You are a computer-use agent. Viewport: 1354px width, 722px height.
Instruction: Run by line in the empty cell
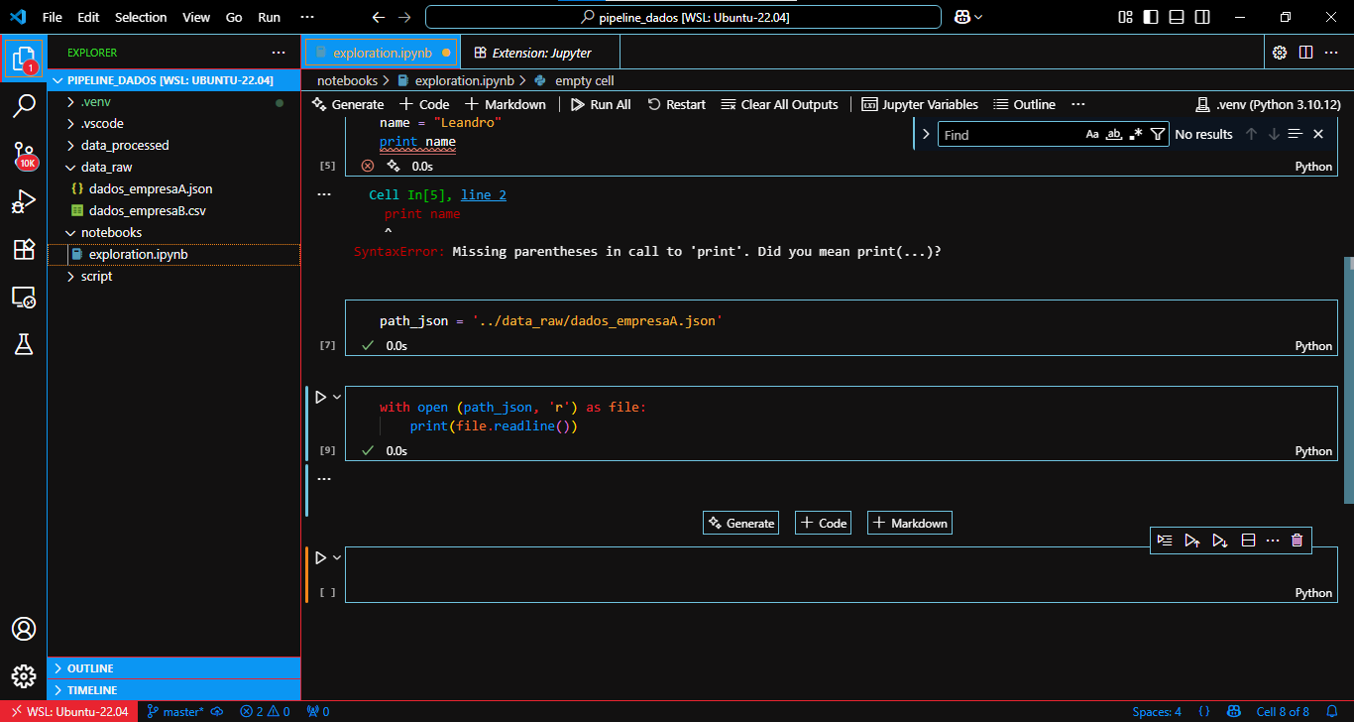coord(1165,541)
